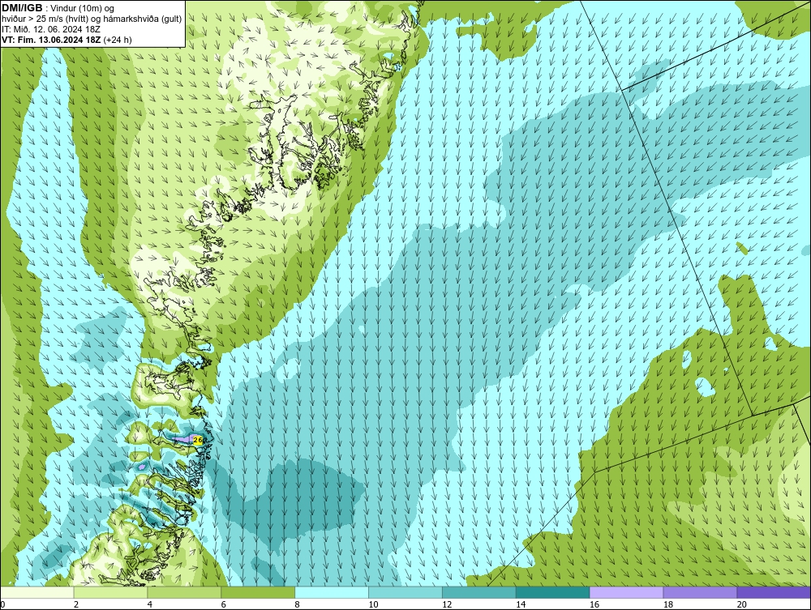This screenshot has height=610, width=811.
Task: Pick the lavender 16–18 m/s swatch
Action: [626, 592]
